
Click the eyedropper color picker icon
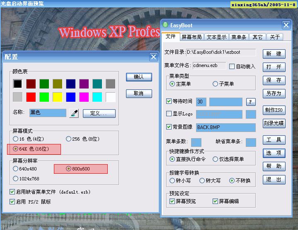(x=74, y=113)
